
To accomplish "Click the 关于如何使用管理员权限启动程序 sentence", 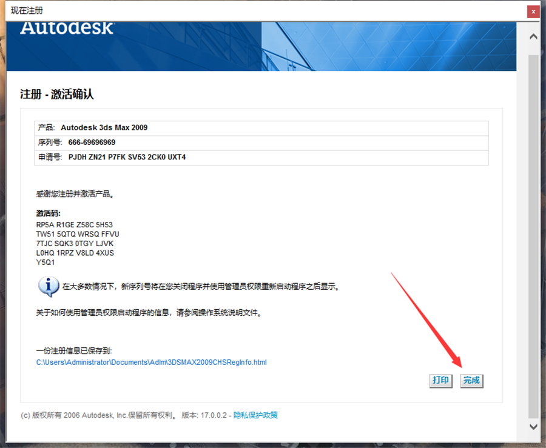I will (149, 313).
